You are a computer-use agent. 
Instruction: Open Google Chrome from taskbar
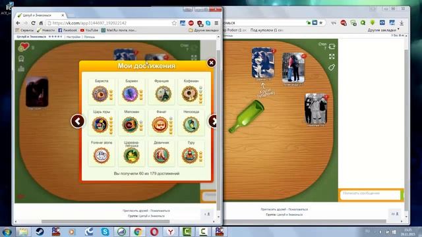(x=138, y=232)
